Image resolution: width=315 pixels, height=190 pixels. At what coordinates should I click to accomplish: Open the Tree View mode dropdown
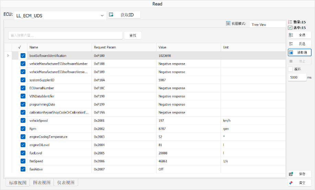click(x=267, y=24)
